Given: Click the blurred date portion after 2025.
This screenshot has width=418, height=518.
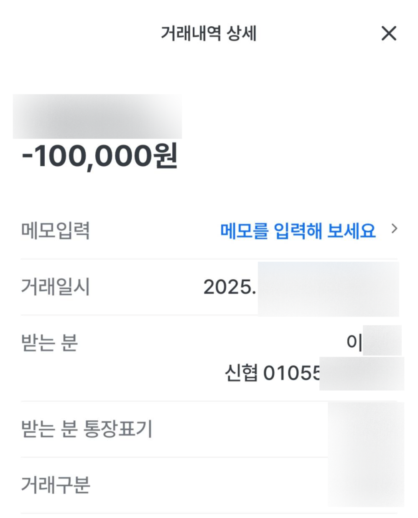Looking at the screenshot, I should pos(328,289).
